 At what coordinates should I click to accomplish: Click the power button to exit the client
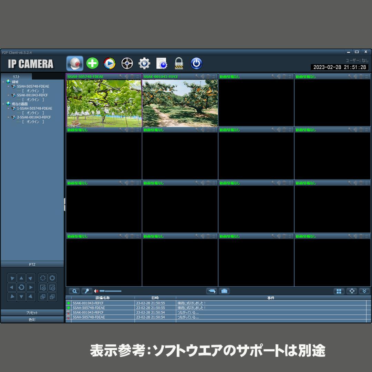click(196, 63)
